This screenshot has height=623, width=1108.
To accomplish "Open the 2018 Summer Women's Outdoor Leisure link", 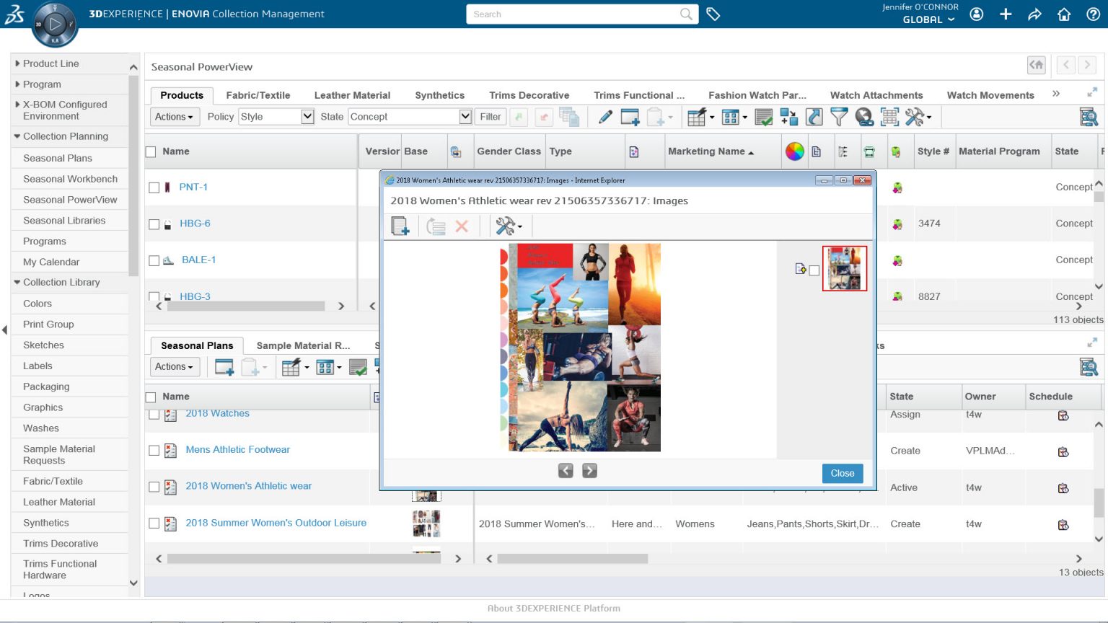I will [x=276, y=523].
